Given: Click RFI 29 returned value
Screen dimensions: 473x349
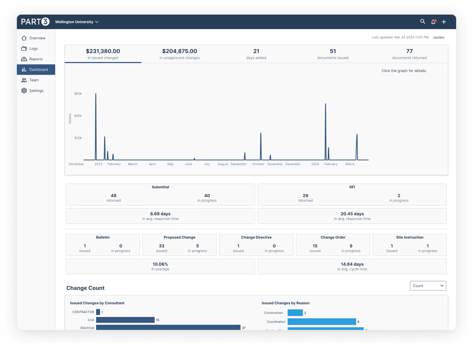Looking at the screenshot, I should pos(305,196).
